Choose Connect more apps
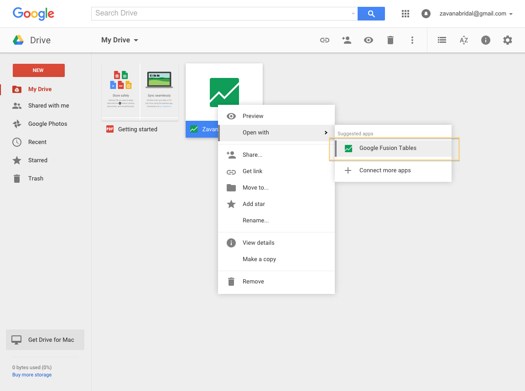 (393, 170)
